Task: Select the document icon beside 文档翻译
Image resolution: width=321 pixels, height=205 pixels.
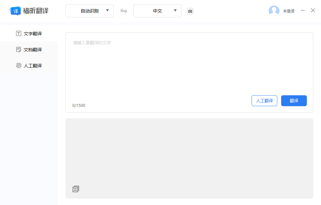Action: pyautogui.click(x=18, y=49)
